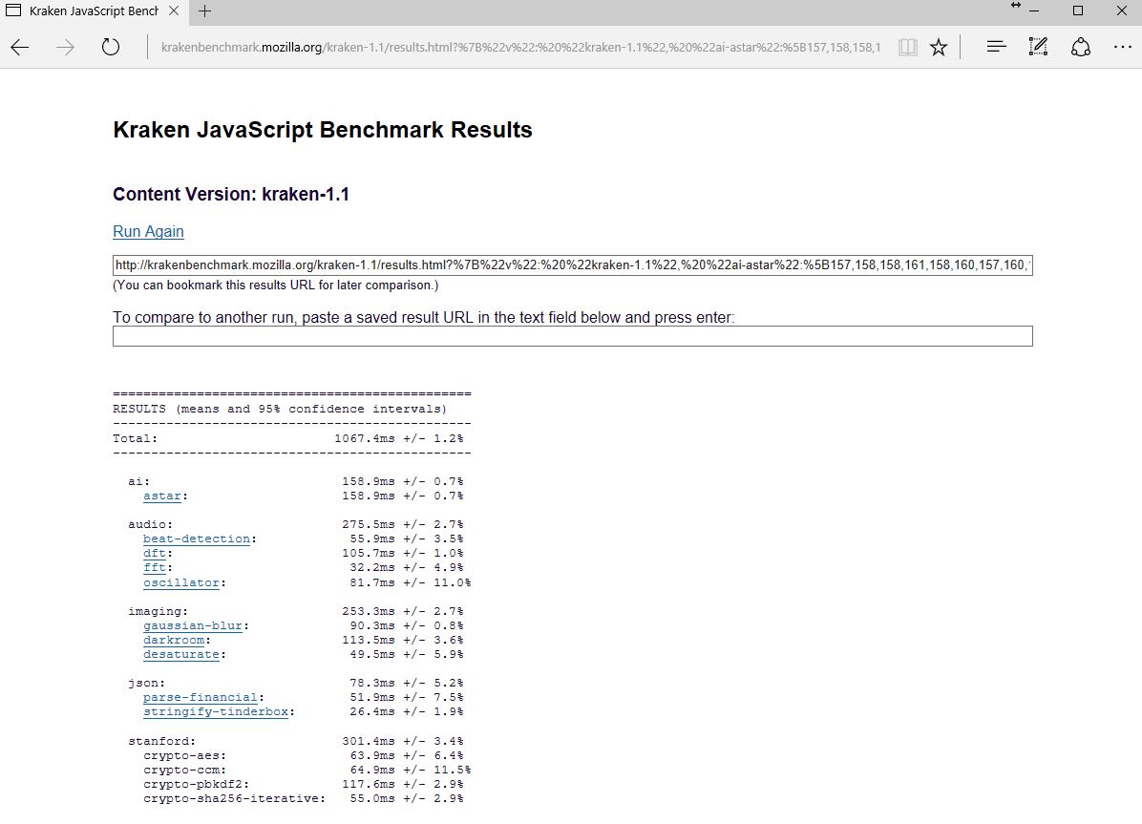Screen dimensions: 1142x824
Task: Click the Run Again link
Action: tap(148, 232)
